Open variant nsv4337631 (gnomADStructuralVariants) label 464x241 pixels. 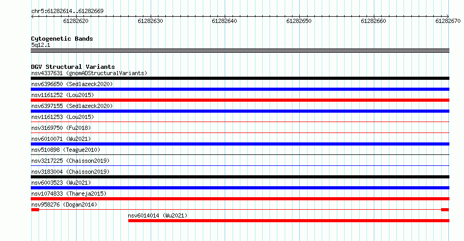tap(89, 73)
